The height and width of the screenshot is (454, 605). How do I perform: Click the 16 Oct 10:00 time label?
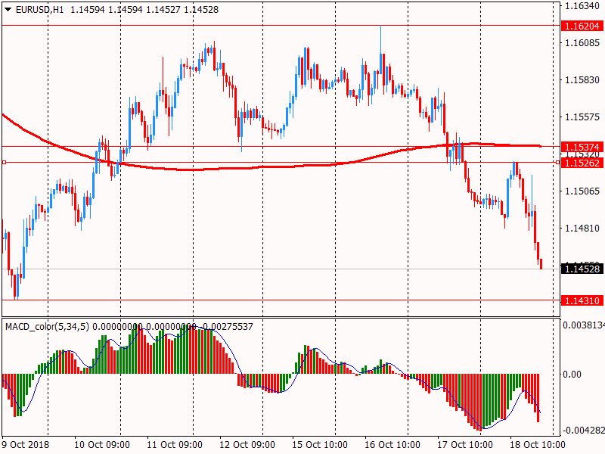click(x=392, y=445)
